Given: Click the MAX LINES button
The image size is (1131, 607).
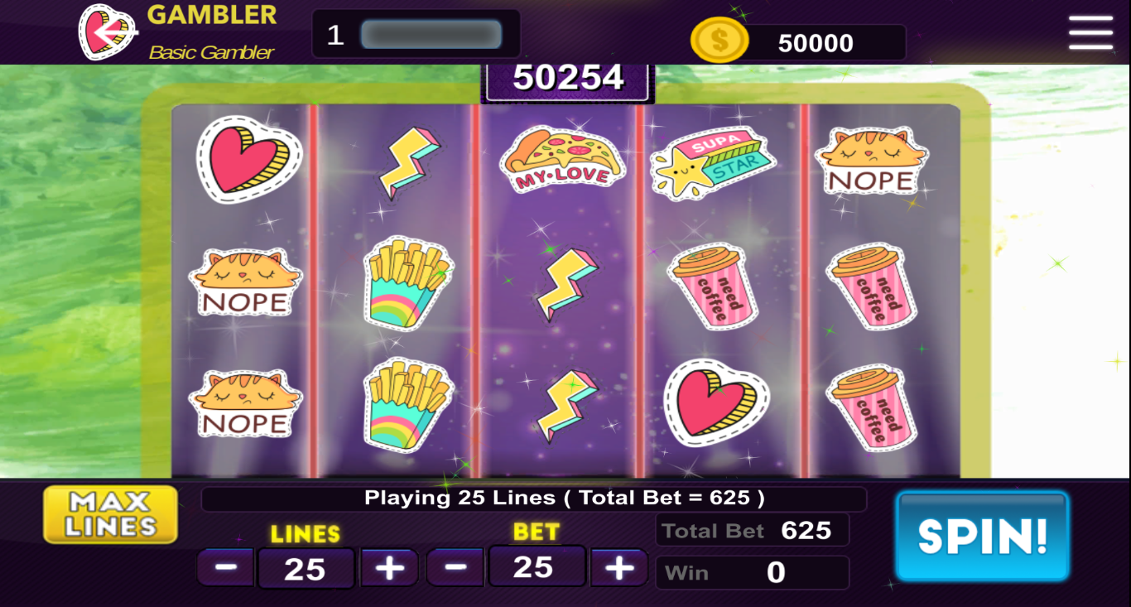Looking at the screenshot, I should 111,514.
